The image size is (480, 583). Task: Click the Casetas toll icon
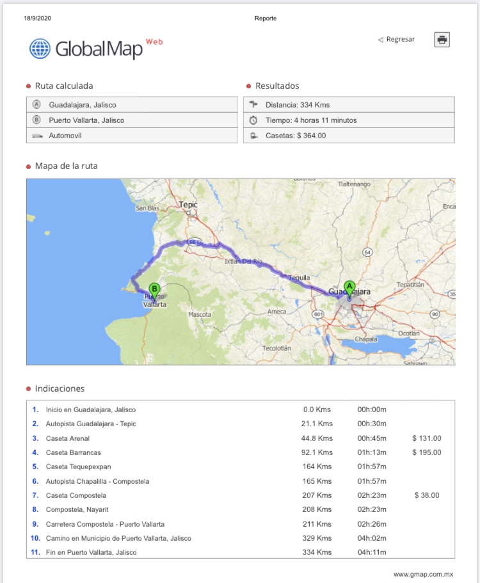pyautogui.click(x=253, y=135)
